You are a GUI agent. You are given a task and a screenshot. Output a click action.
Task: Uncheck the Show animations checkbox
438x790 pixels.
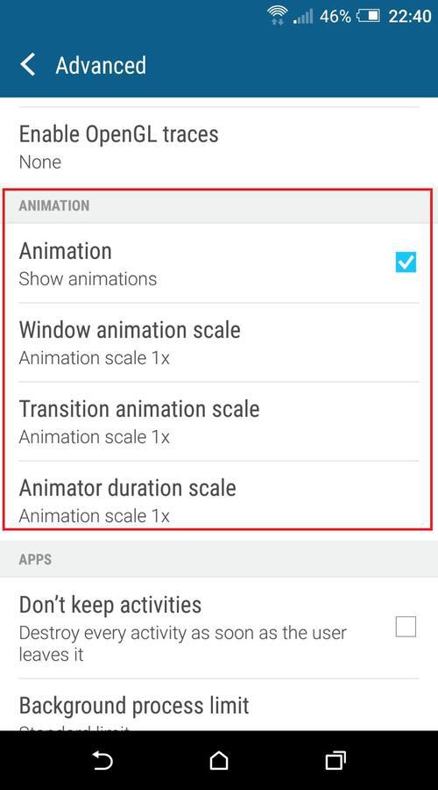click(406, 262)
